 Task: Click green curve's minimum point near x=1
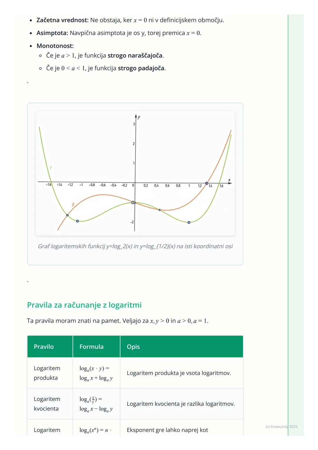189,222
